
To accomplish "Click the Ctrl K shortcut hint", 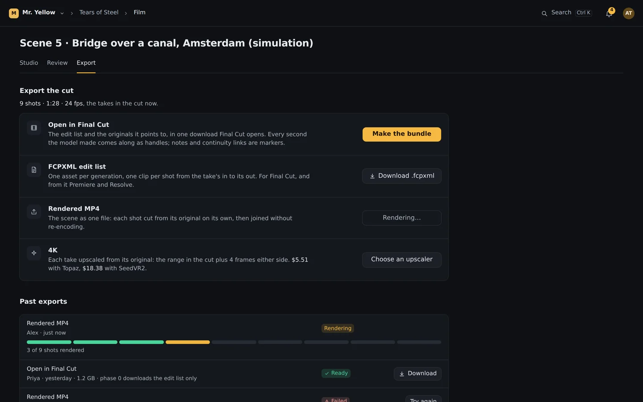I will coord(584,13).
